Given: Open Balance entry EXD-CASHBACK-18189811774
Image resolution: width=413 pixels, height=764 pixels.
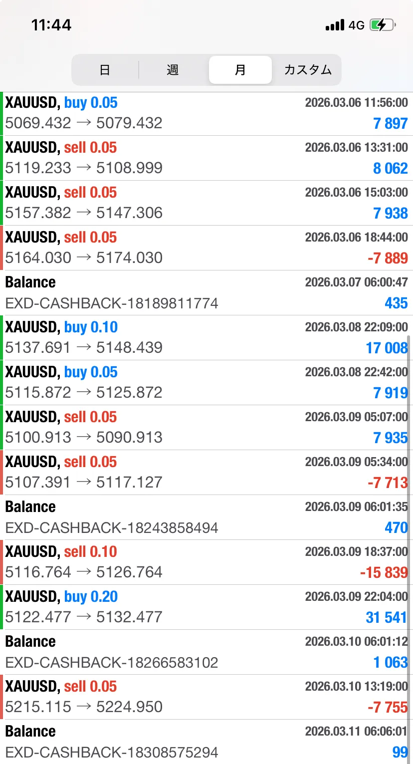Looking at the screenshot, I should [x=206, y=293].
